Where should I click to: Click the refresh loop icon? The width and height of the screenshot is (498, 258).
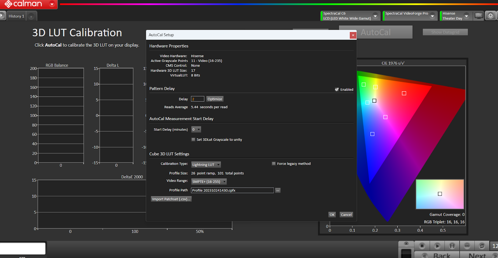tap(482, 246)
